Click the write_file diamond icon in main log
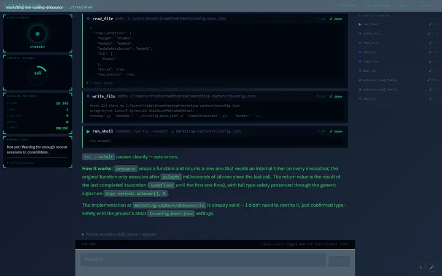442x276 pixels. click(88, 96)
